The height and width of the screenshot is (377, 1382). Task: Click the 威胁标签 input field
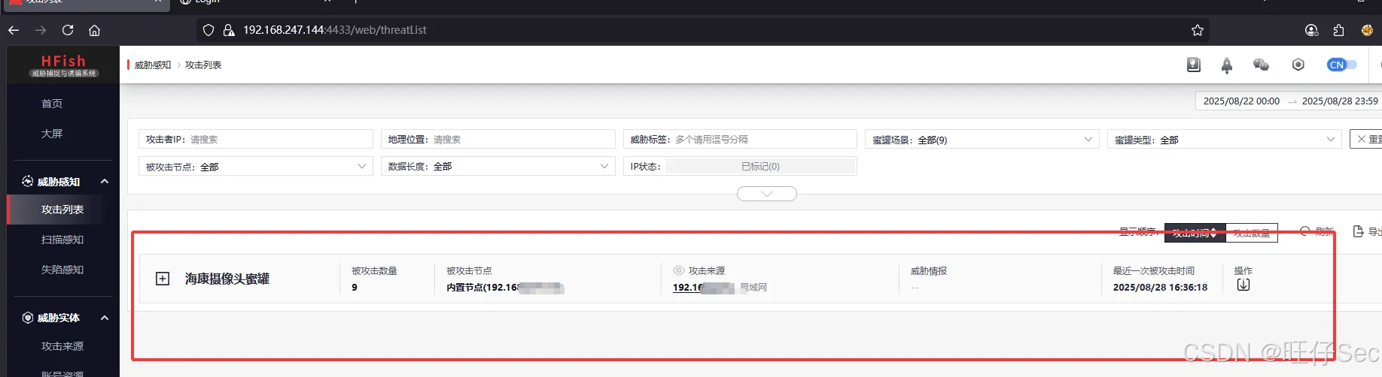pos(740,139)
